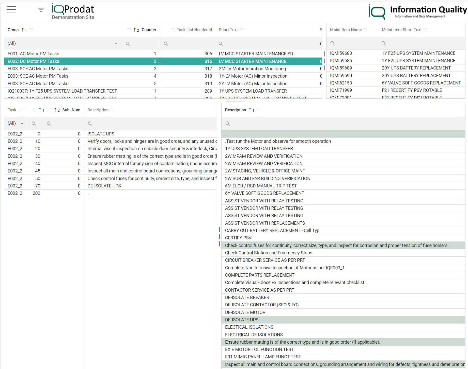The width and height of the screenshot is (468, 369).
Task: Click the Information Quality logo link
Action: click(x=417, y=11)
